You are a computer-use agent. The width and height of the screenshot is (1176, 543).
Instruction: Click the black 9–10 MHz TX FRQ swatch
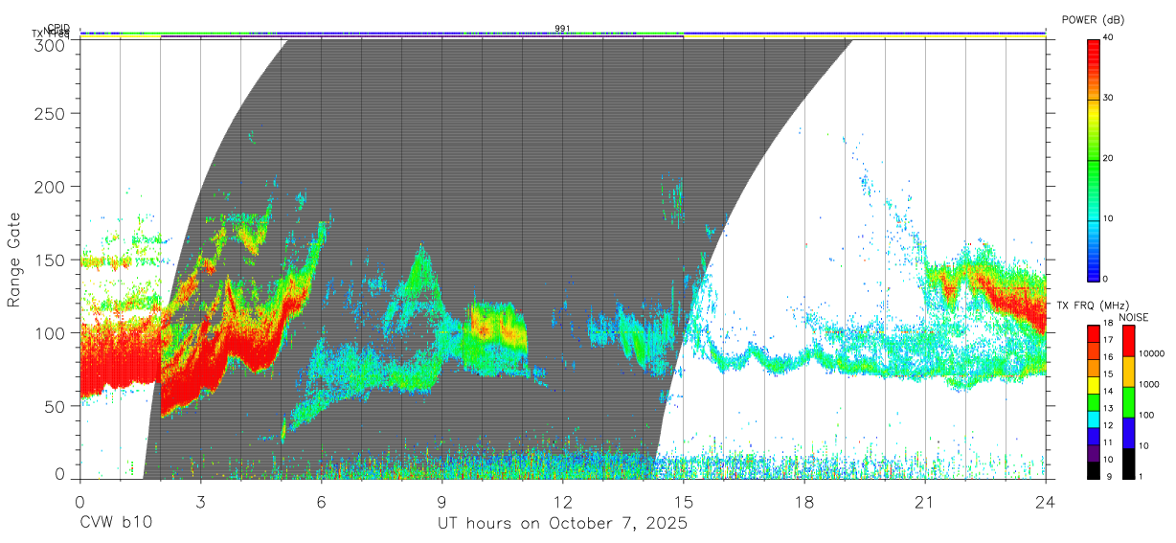[x=1093, y=470]
